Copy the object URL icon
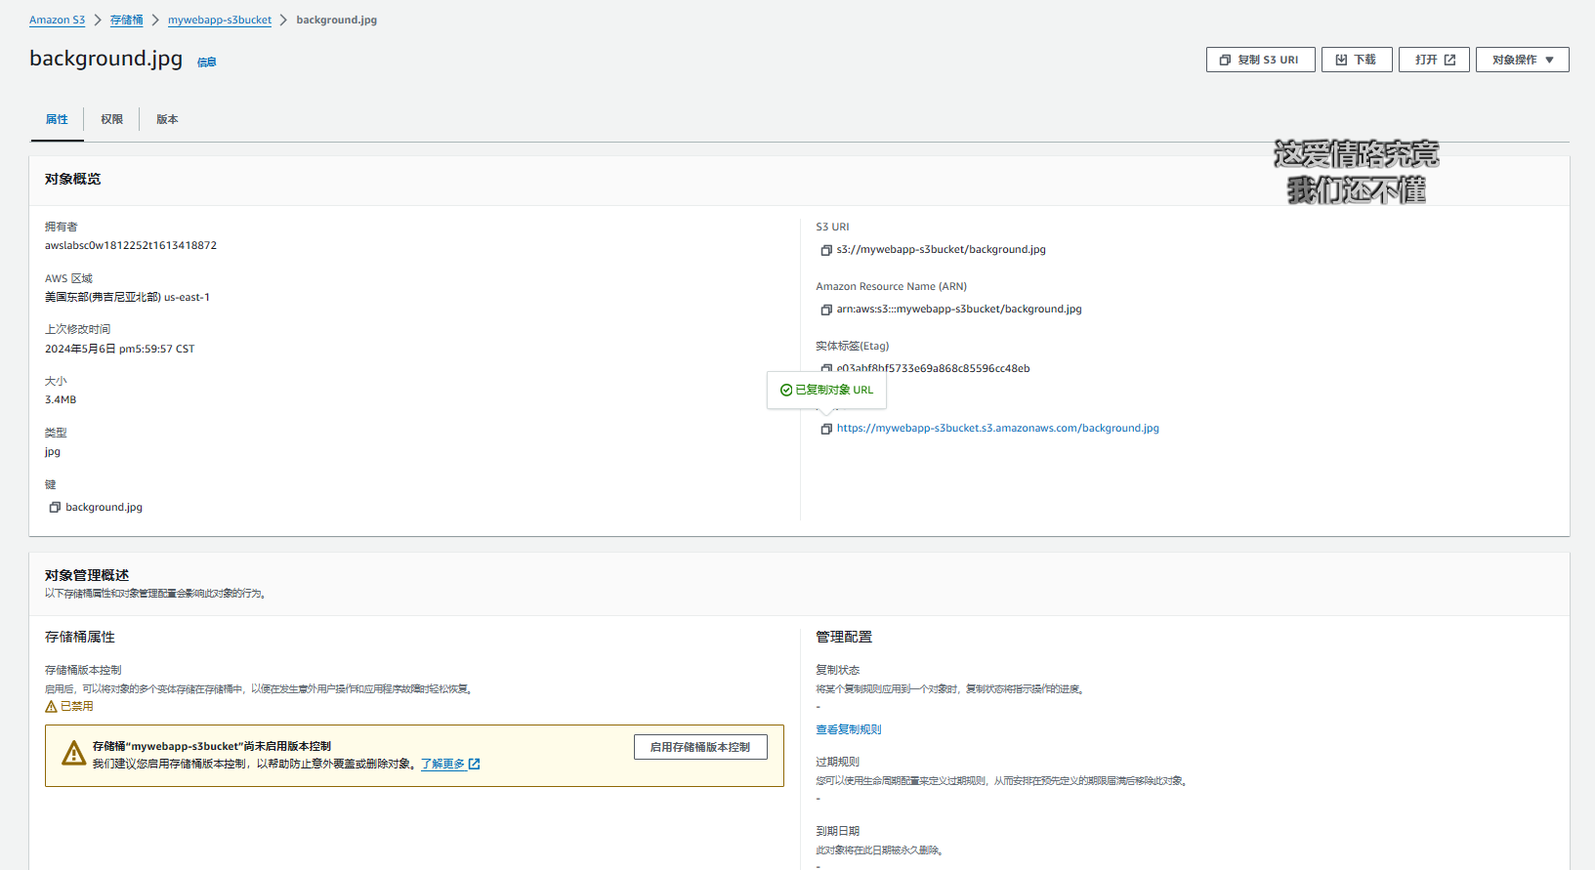The width and height of the screenshot is (1595, 870). pyautogui.click(x=826, y=429)
